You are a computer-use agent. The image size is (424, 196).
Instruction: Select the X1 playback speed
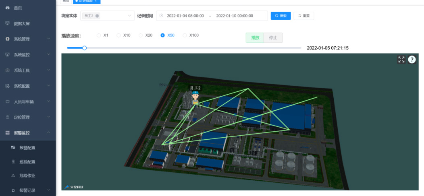(x=99, y=35)
